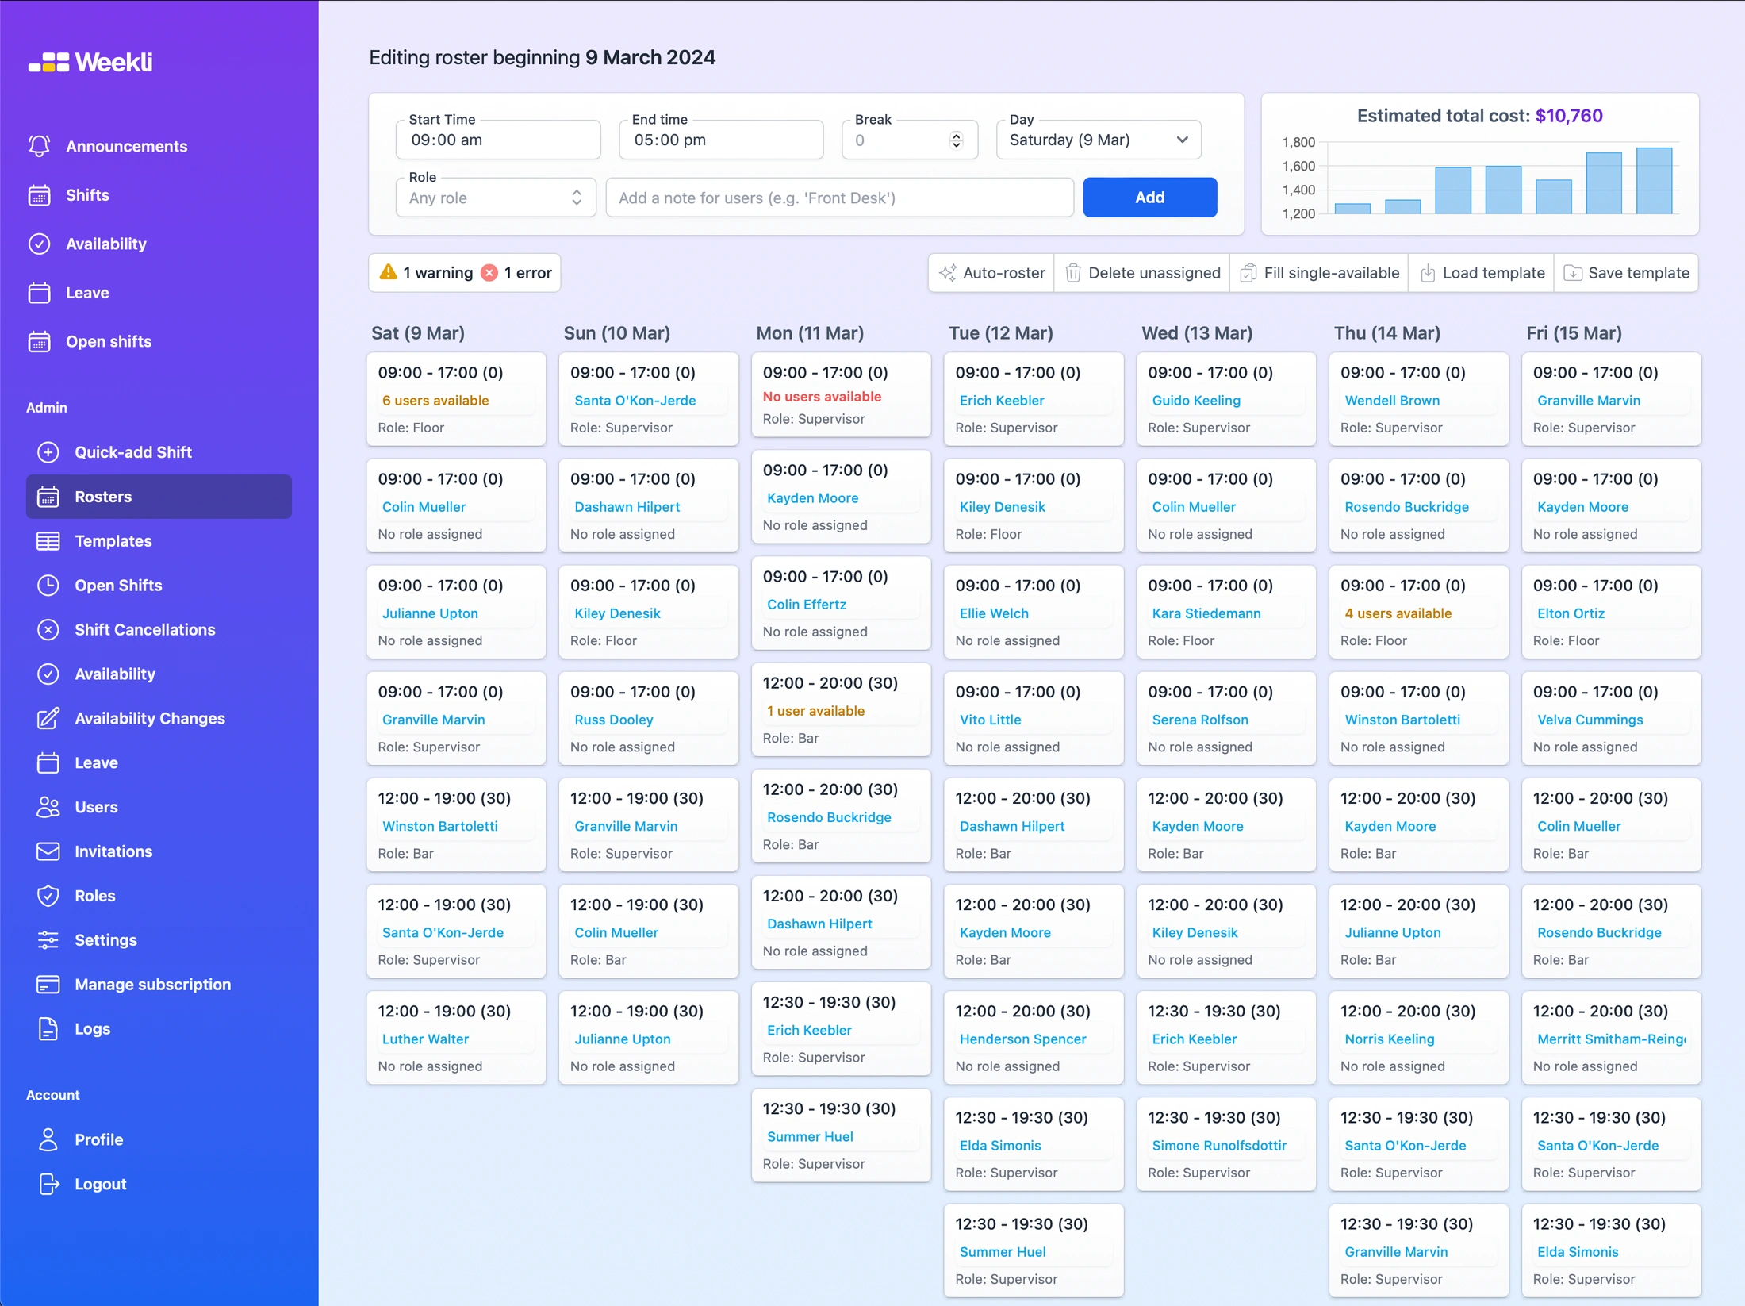Click Elton Ortiz on Friday shift
The height and width of the screenshot is (1306, 1745).
coord(1570,613)
